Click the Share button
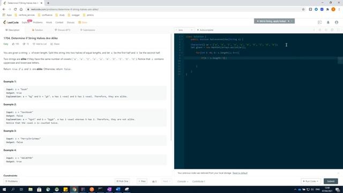Viewport: 343px width, 193px height. (55, 44)
